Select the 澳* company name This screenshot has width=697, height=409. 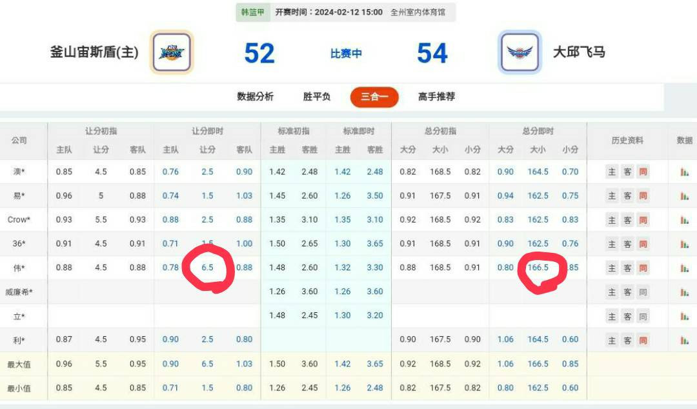click(x=19, y=172)
